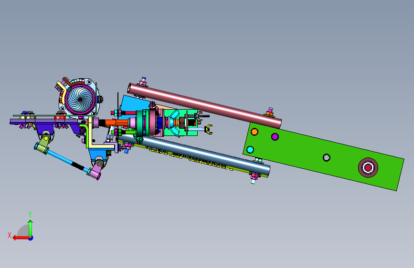
Task: Select the spiral fan impeller
Action: (80, 100)
